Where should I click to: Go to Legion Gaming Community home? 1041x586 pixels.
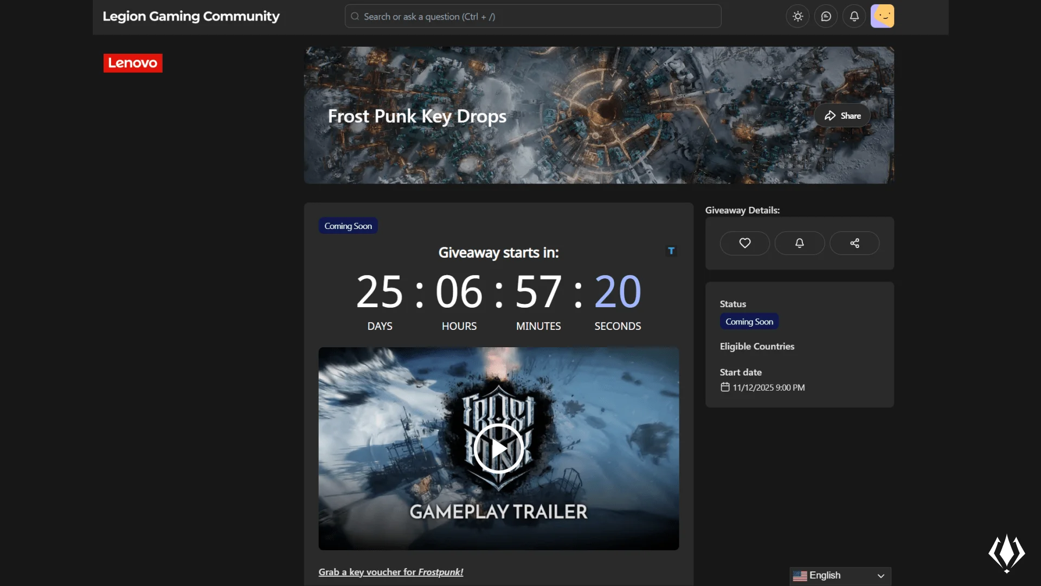[x=191, y=16]
